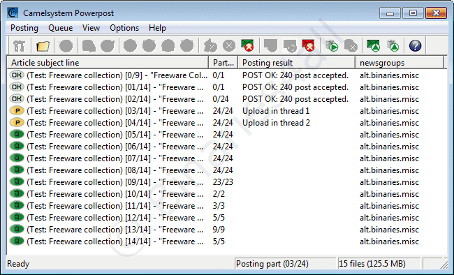Click the "Ready" status bar text
The width and height of the screenshot is (454, 275).
pyautogui.click(x=18, y=264)
